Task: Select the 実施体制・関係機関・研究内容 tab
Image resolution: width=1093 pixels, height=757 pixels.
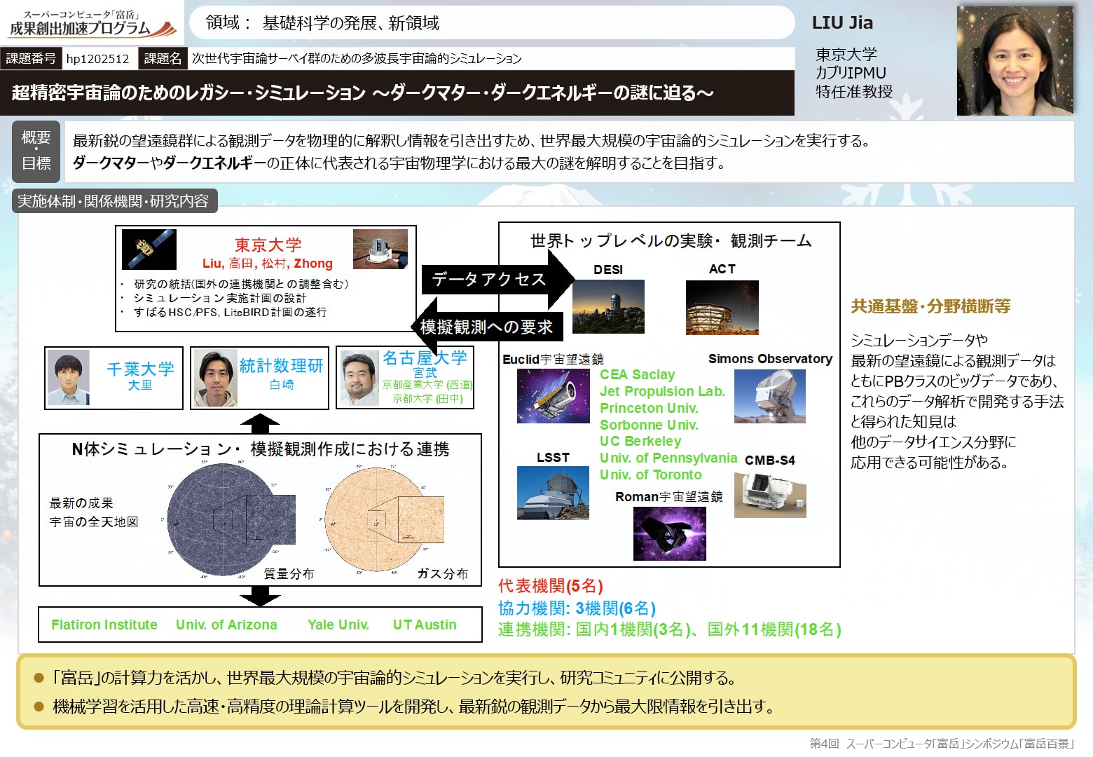Action: [114, 201]
